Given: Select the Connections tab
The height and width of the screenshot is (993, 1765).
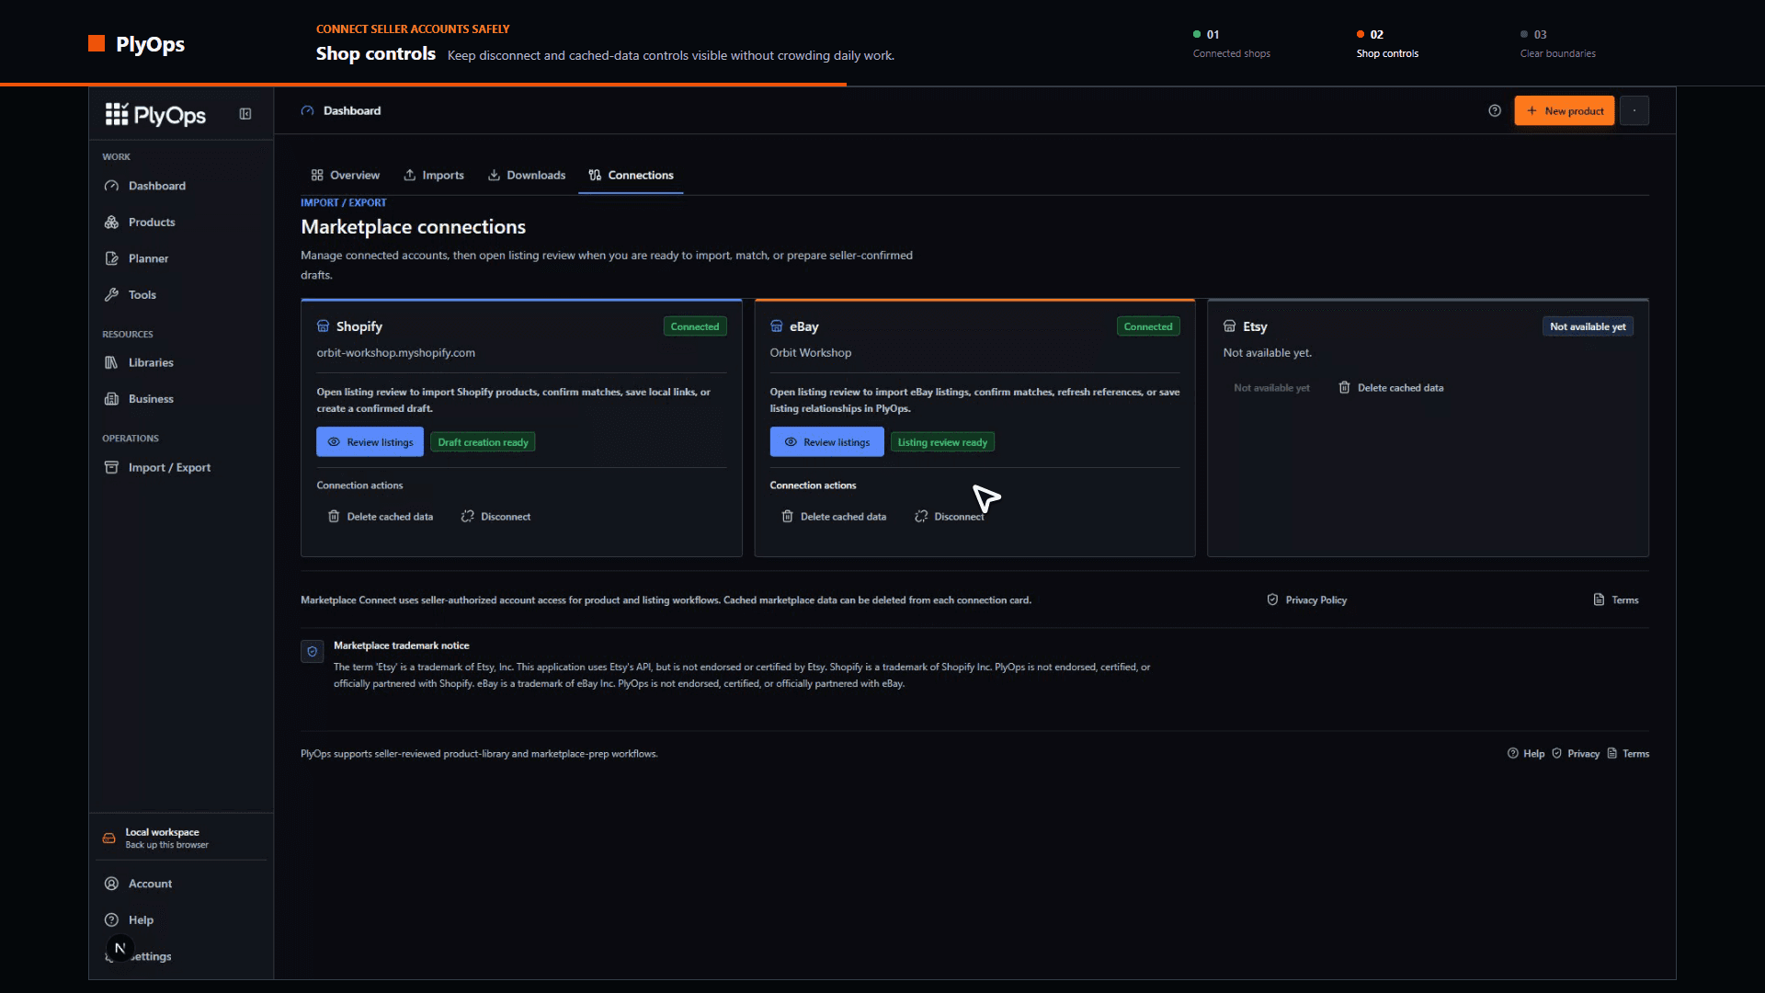Looking at the screenshot, I should click(631, 175).
